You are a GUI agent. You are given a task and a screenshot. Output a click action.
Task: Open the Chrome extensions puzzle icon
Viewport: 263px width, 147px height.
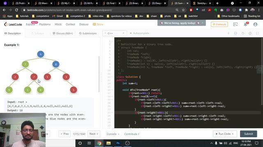click(x=246, y=10)
